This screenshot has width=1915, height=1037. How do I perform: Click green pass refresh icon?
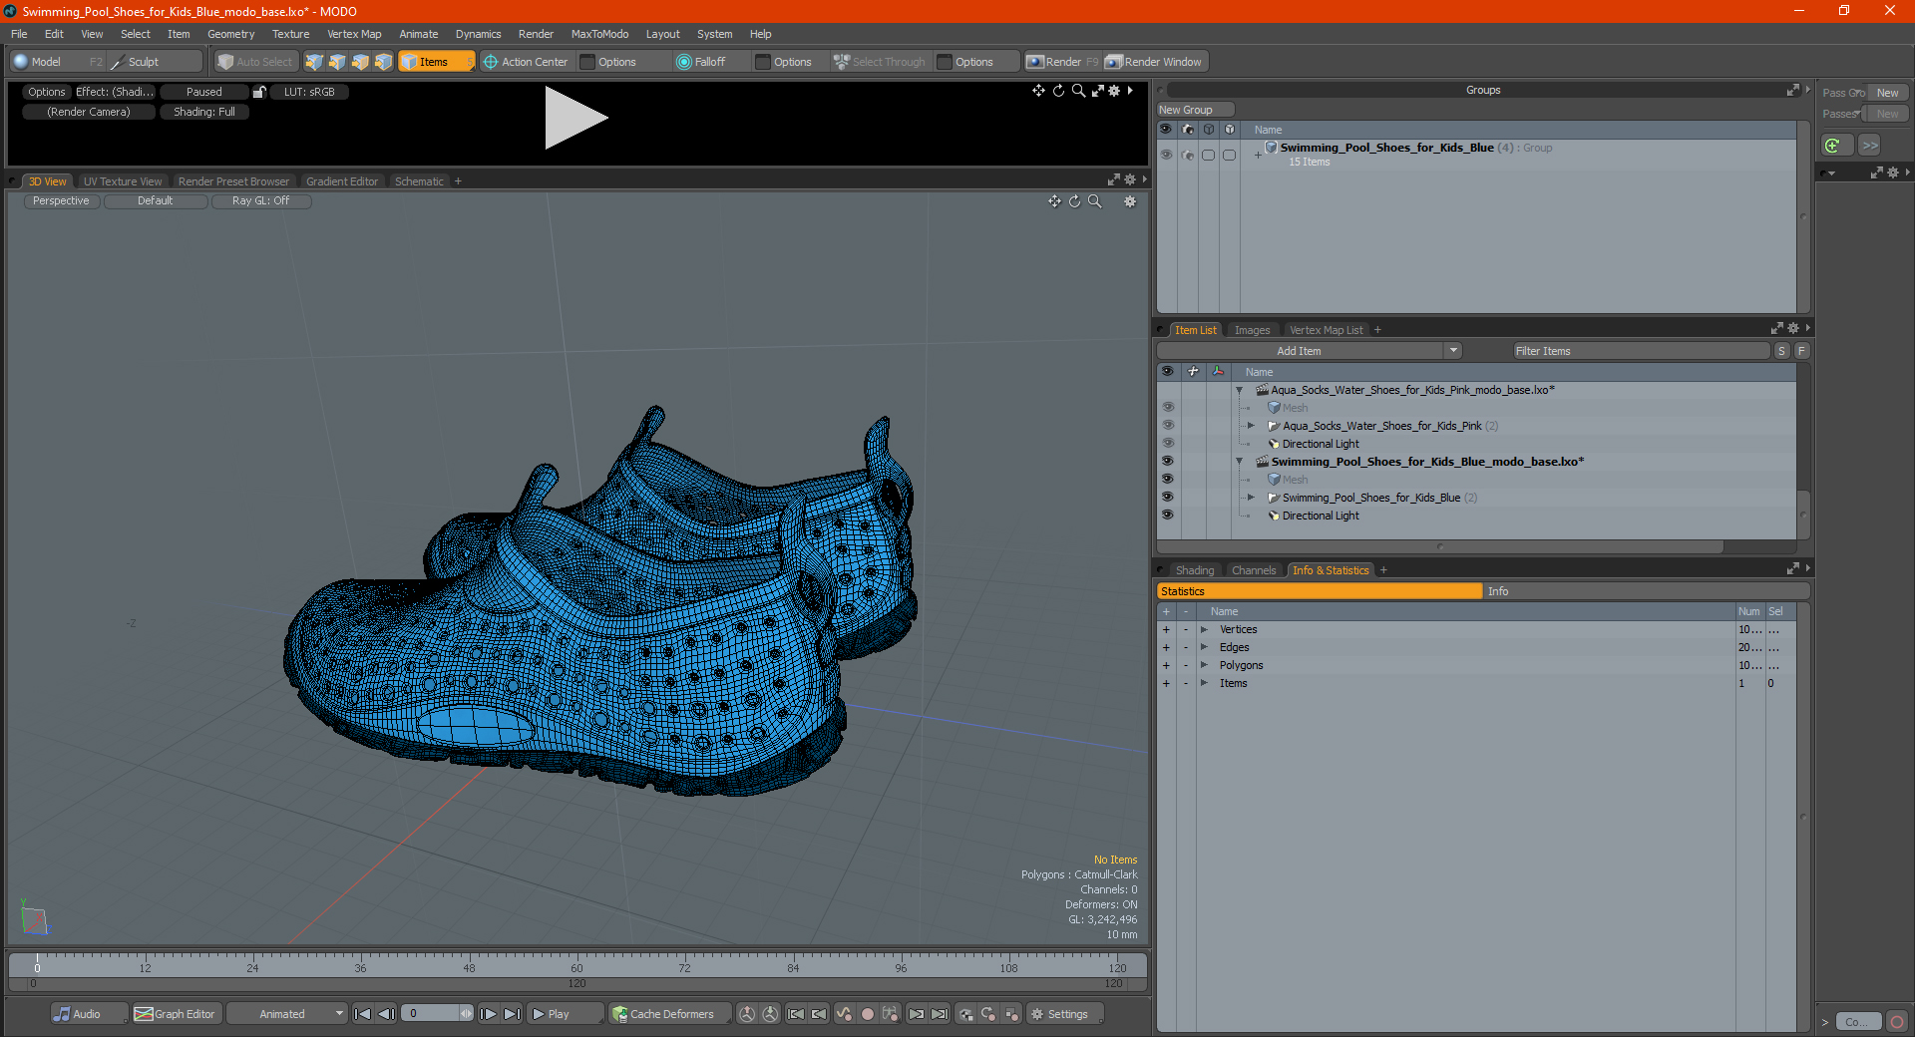point(1834,146)
